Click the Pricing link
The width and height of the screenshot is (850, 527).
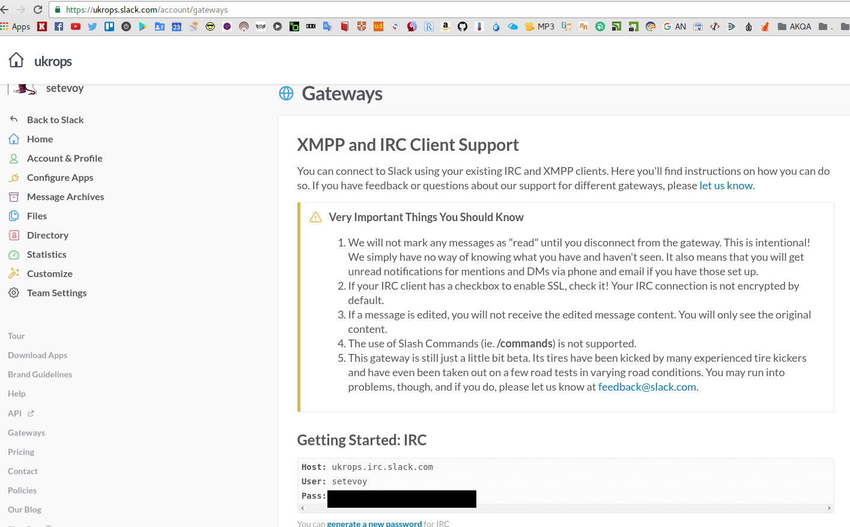tap(21, 452)
